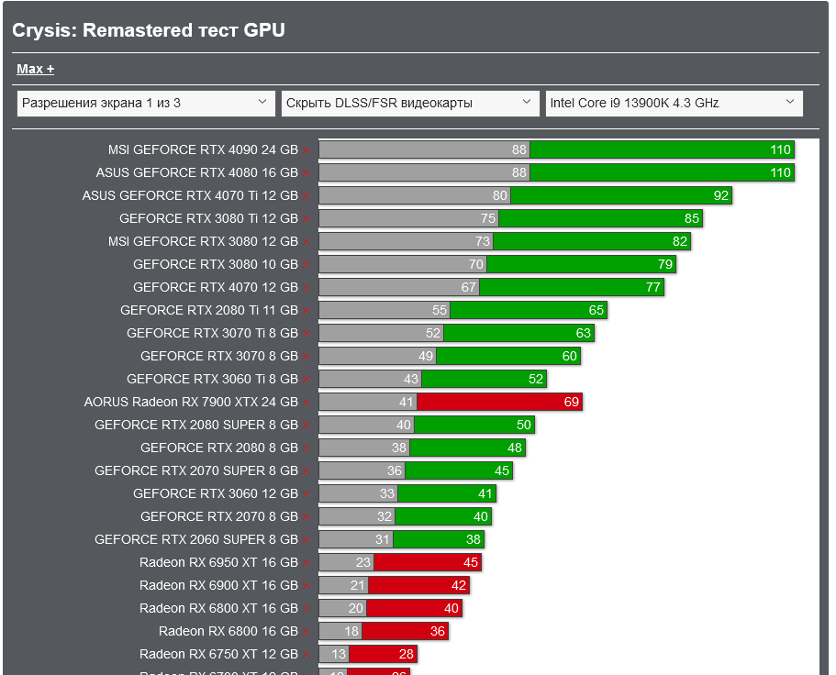This screenshot has height=675, width=836.
Task: Remove Radeon RX 6750 XT 12 GB row
Action: pos(306,654)
